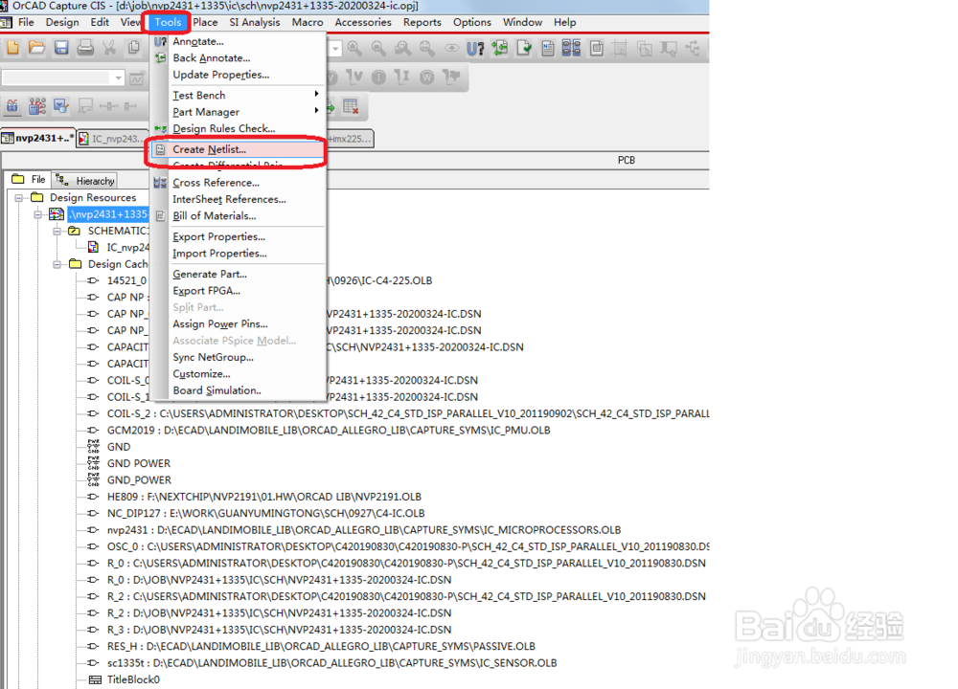
Task: Select the sc1335t cache item
Action: click(x=331, y=663)
